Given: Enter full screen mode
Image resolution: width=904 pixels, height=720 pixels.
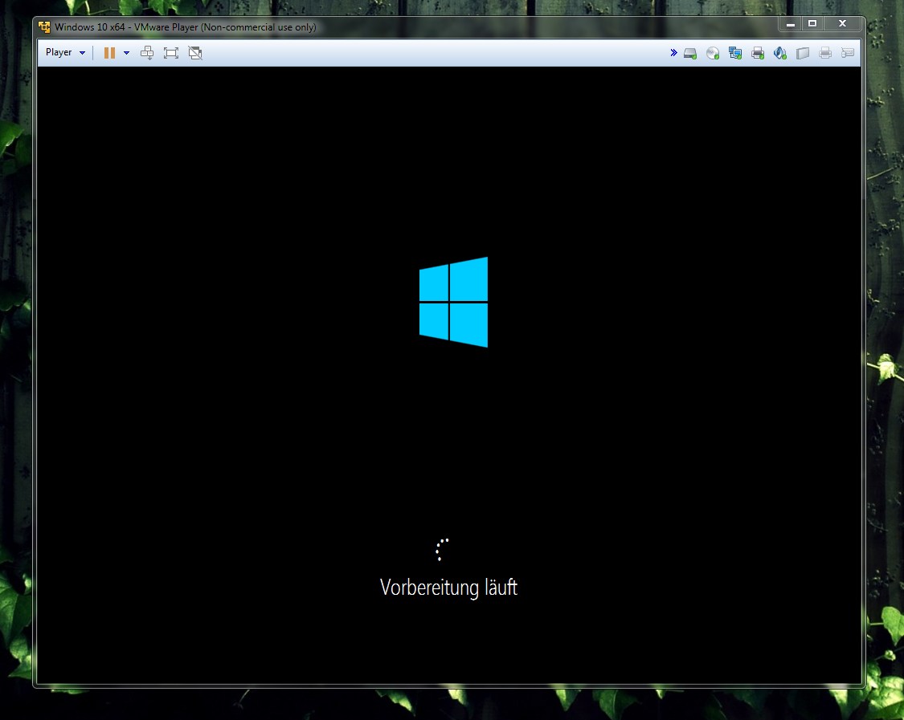Looking at the screenshot, I should (x=171, y=53).
